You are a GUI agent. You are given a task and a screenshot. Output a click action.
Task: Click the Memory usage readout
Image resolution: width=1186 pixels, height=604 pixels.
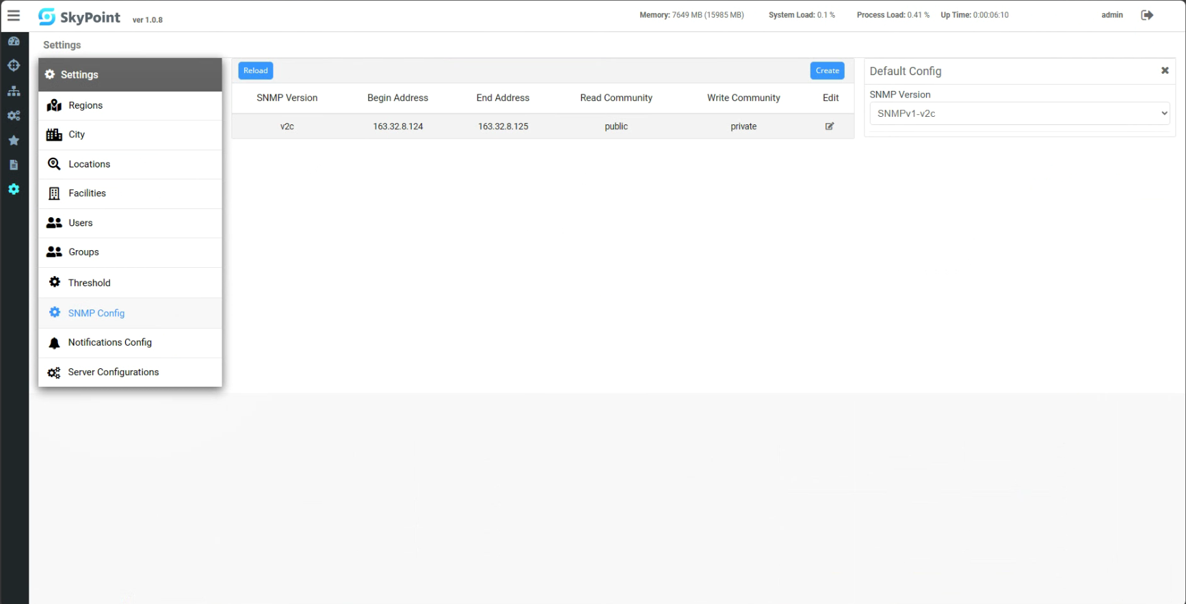click(691, 15)
